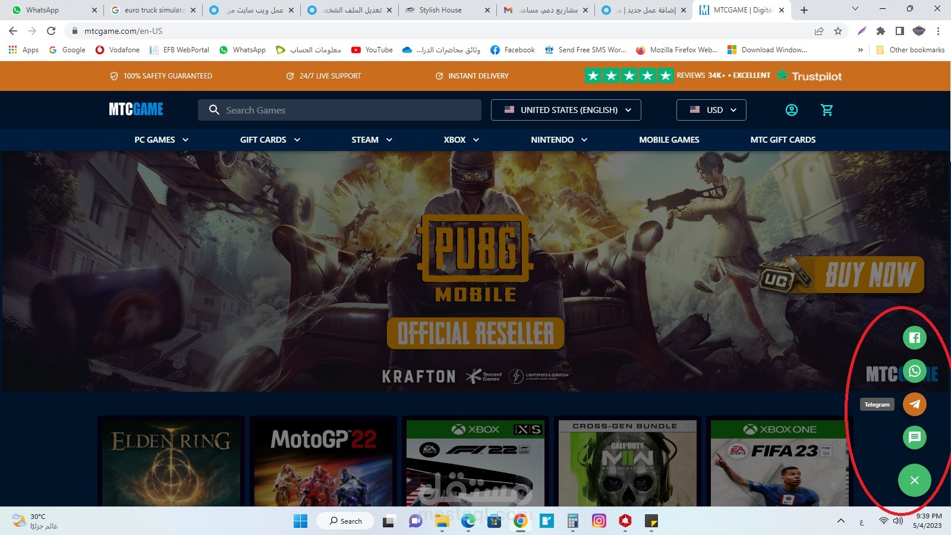Expand the PC GAMES menu
Image resolution: width=951 pixels, height=535 pixels.
point(161,140)
